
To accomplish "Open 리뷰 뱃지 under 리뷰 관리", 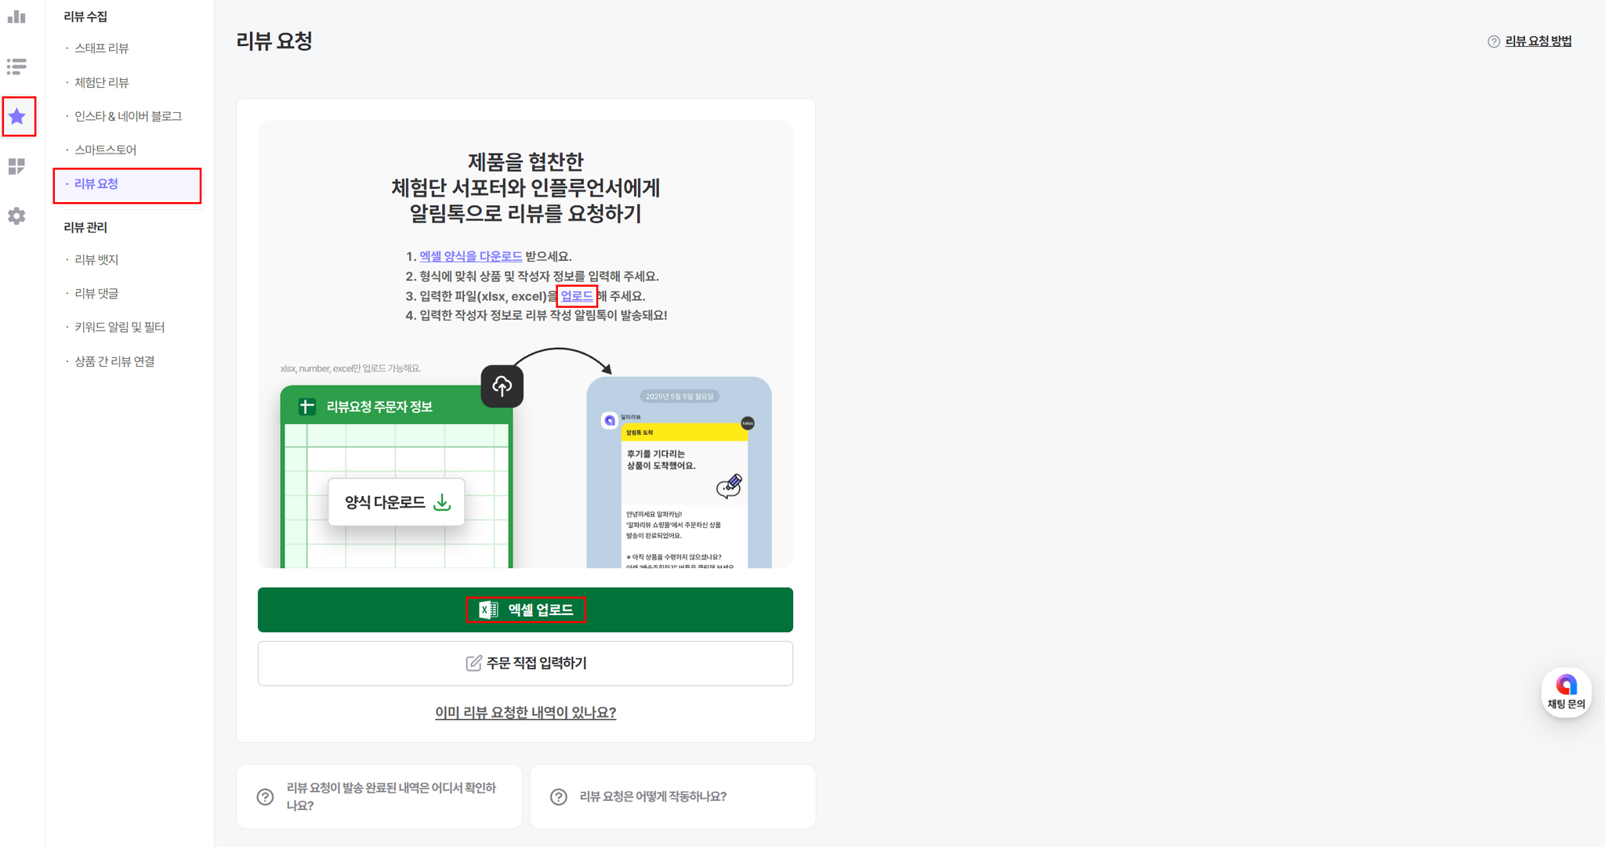I will 96,259.
